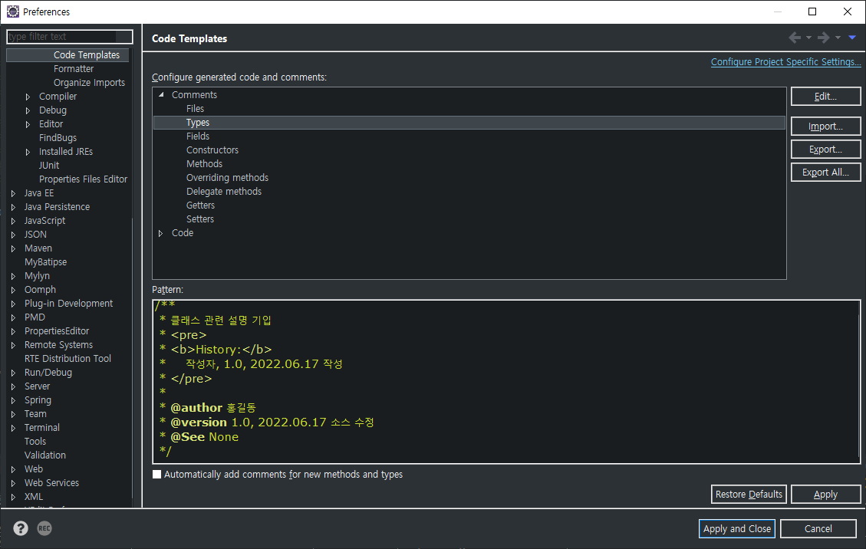The height and width of the screenshot is (549, 866).
Task: Click the Export... button
Action: tap(825, 149)
